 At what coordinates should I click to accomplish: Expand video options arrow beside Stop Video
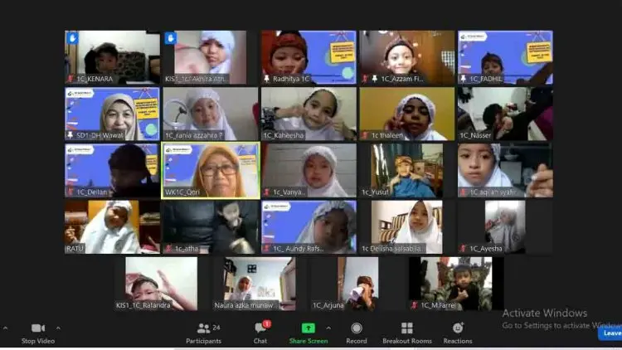pyautogui.click(x=58, y=328)
